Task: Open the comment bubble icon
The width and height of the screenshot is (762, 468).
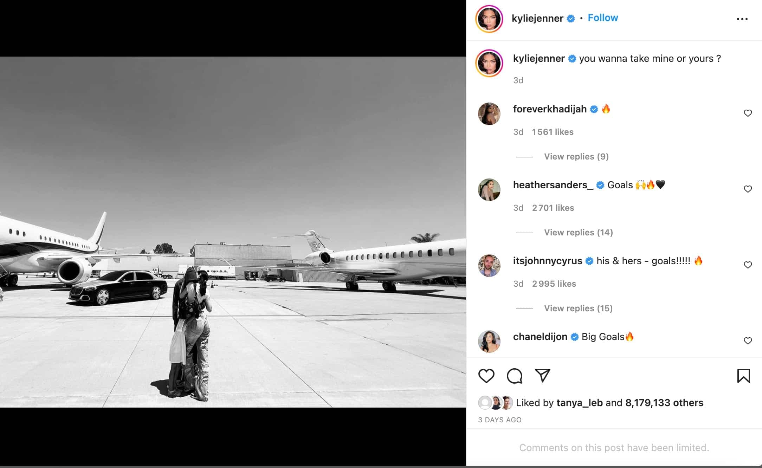Action: 514,376
